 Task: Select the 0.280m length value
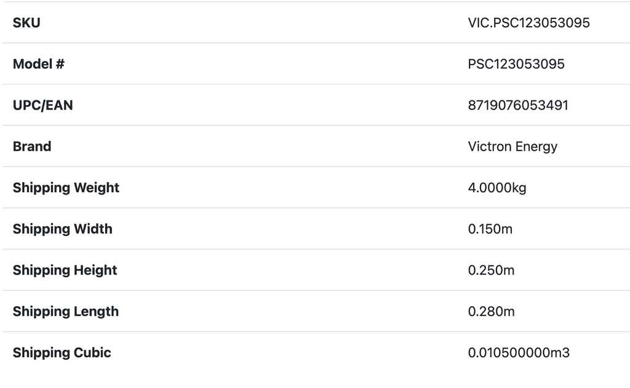[x=491, y=312]
